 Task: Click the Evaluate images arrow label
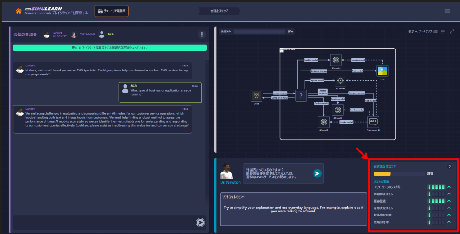coord(319,71)
